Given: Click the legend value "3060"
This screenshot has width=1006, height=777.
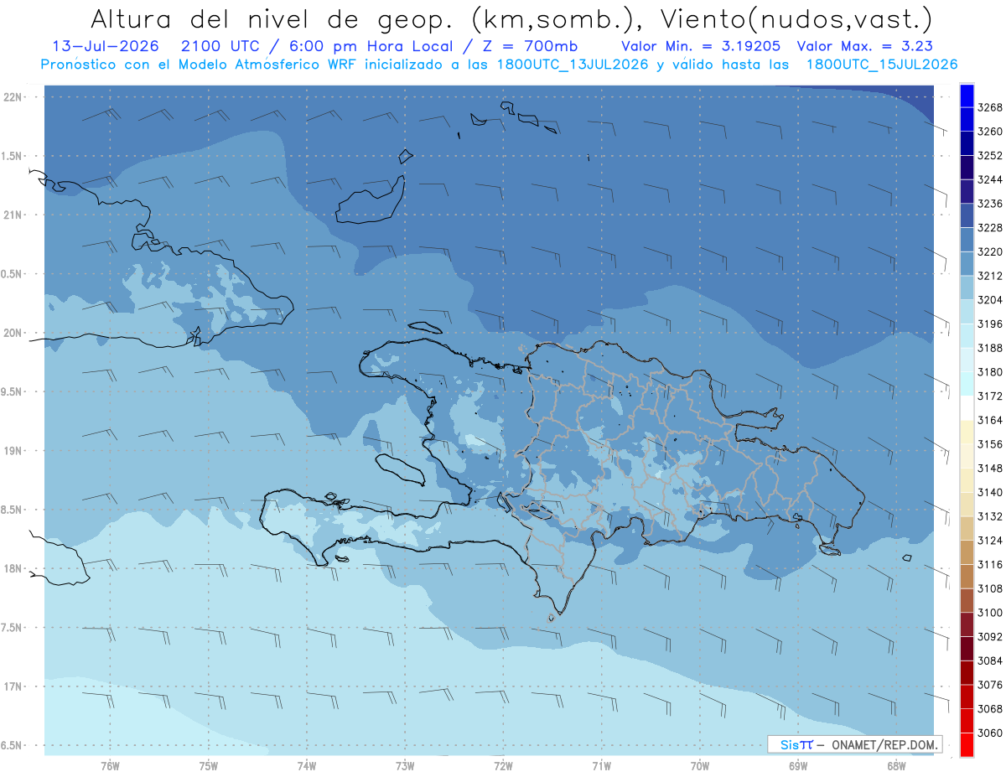Looking at the screenshot, I should (990, 733).
